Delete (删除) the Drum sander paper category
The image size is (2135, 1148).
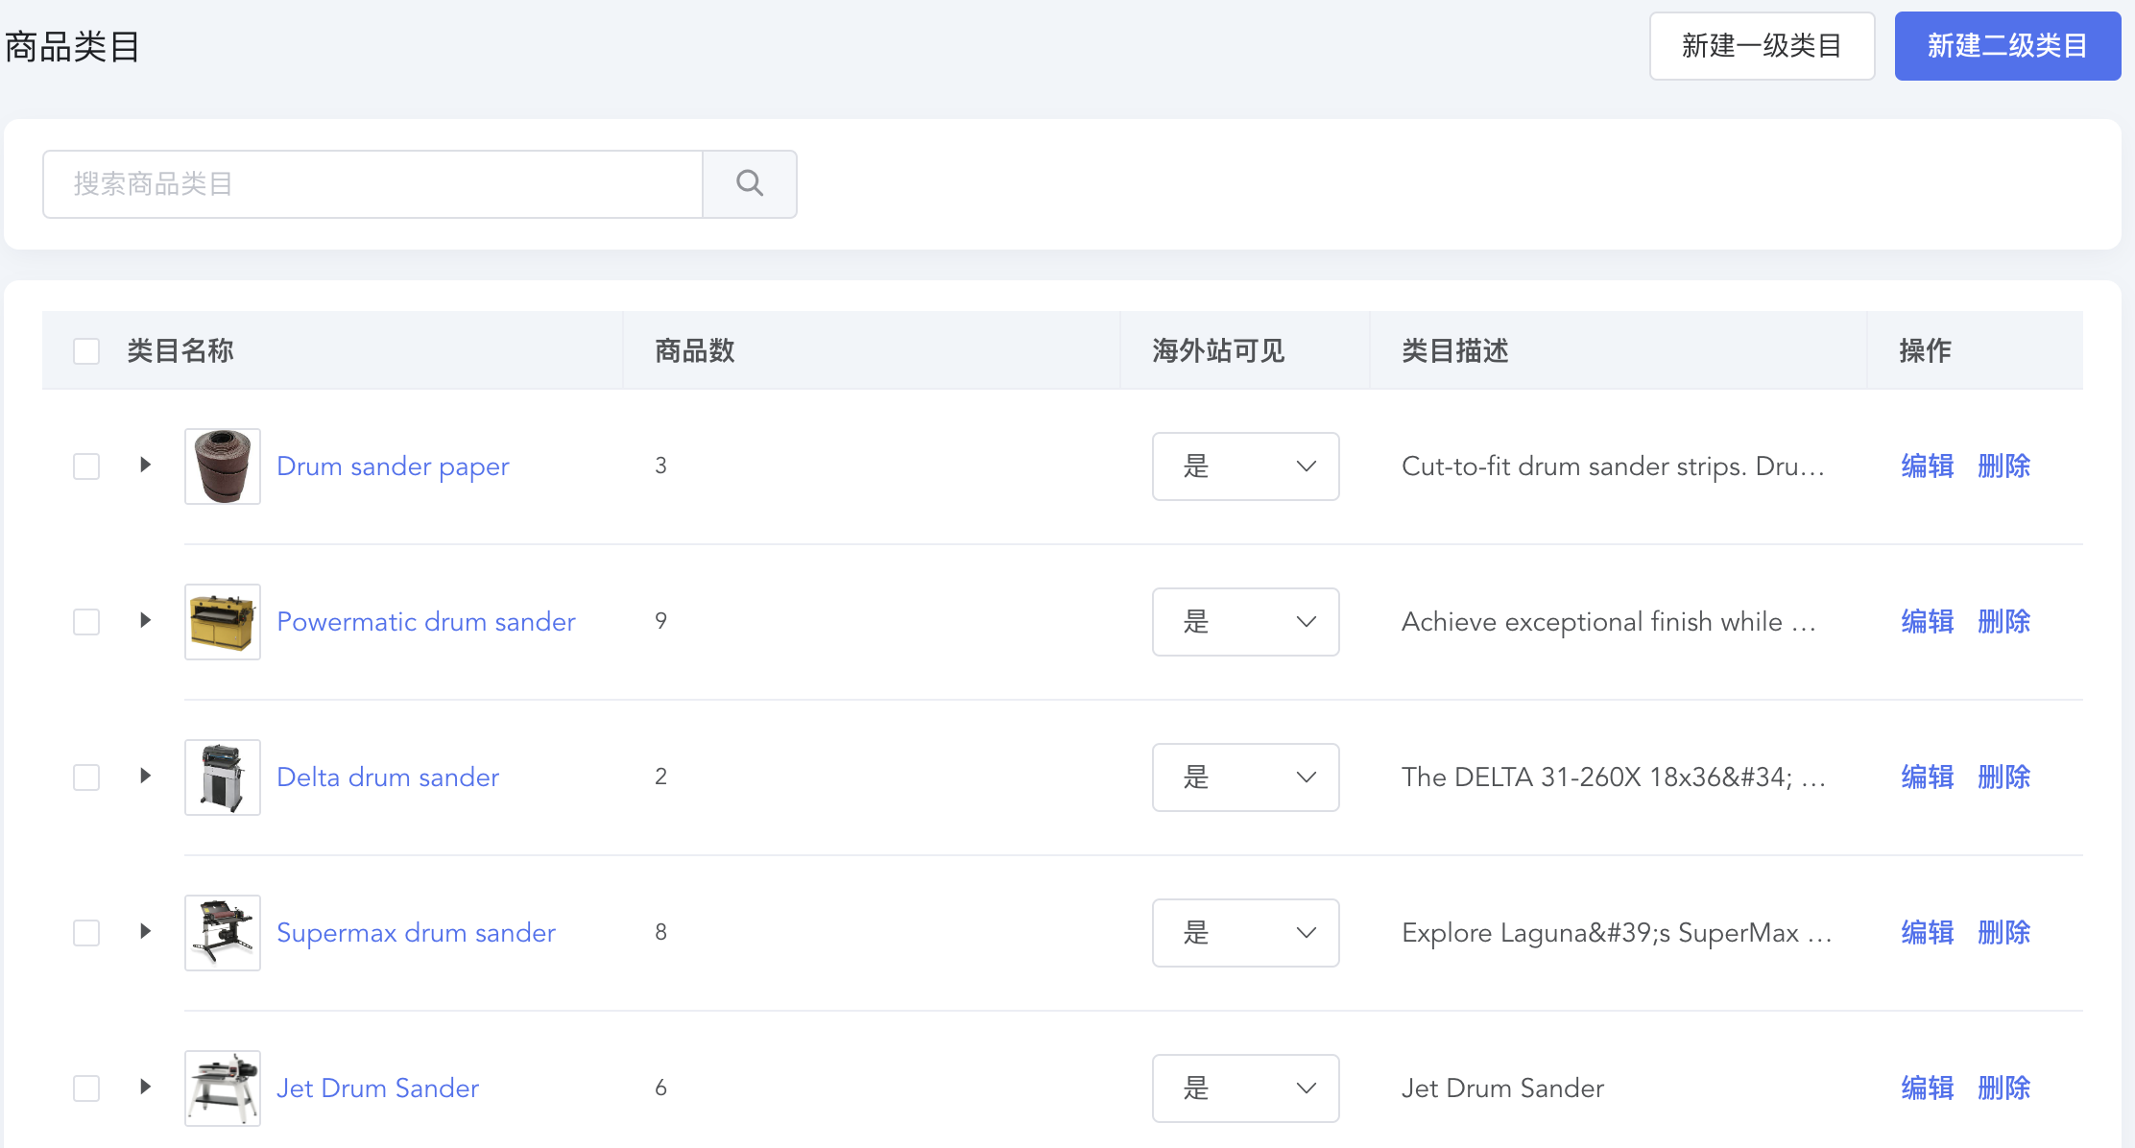coord(2004,466)
